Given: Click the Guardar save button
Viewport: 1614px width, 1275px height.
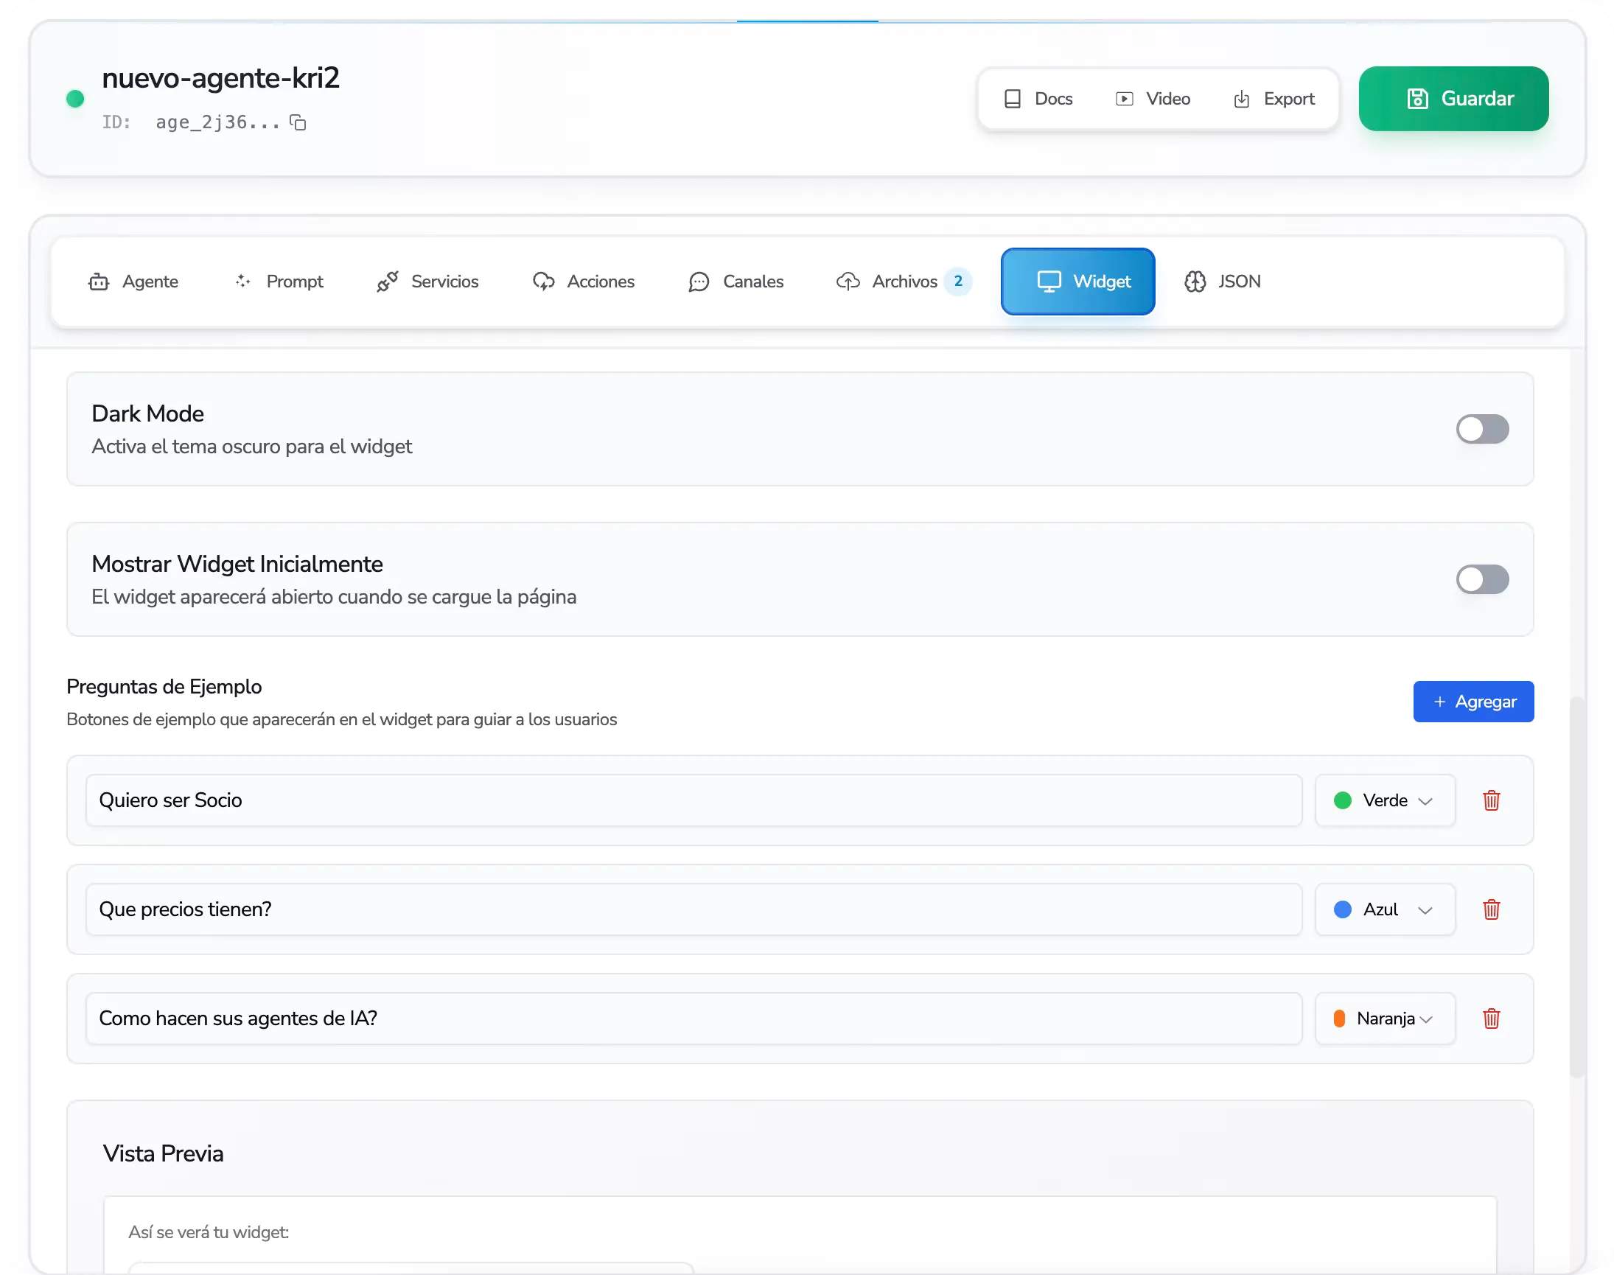Looking at the screenshot, I should [x=1453, y=99].
